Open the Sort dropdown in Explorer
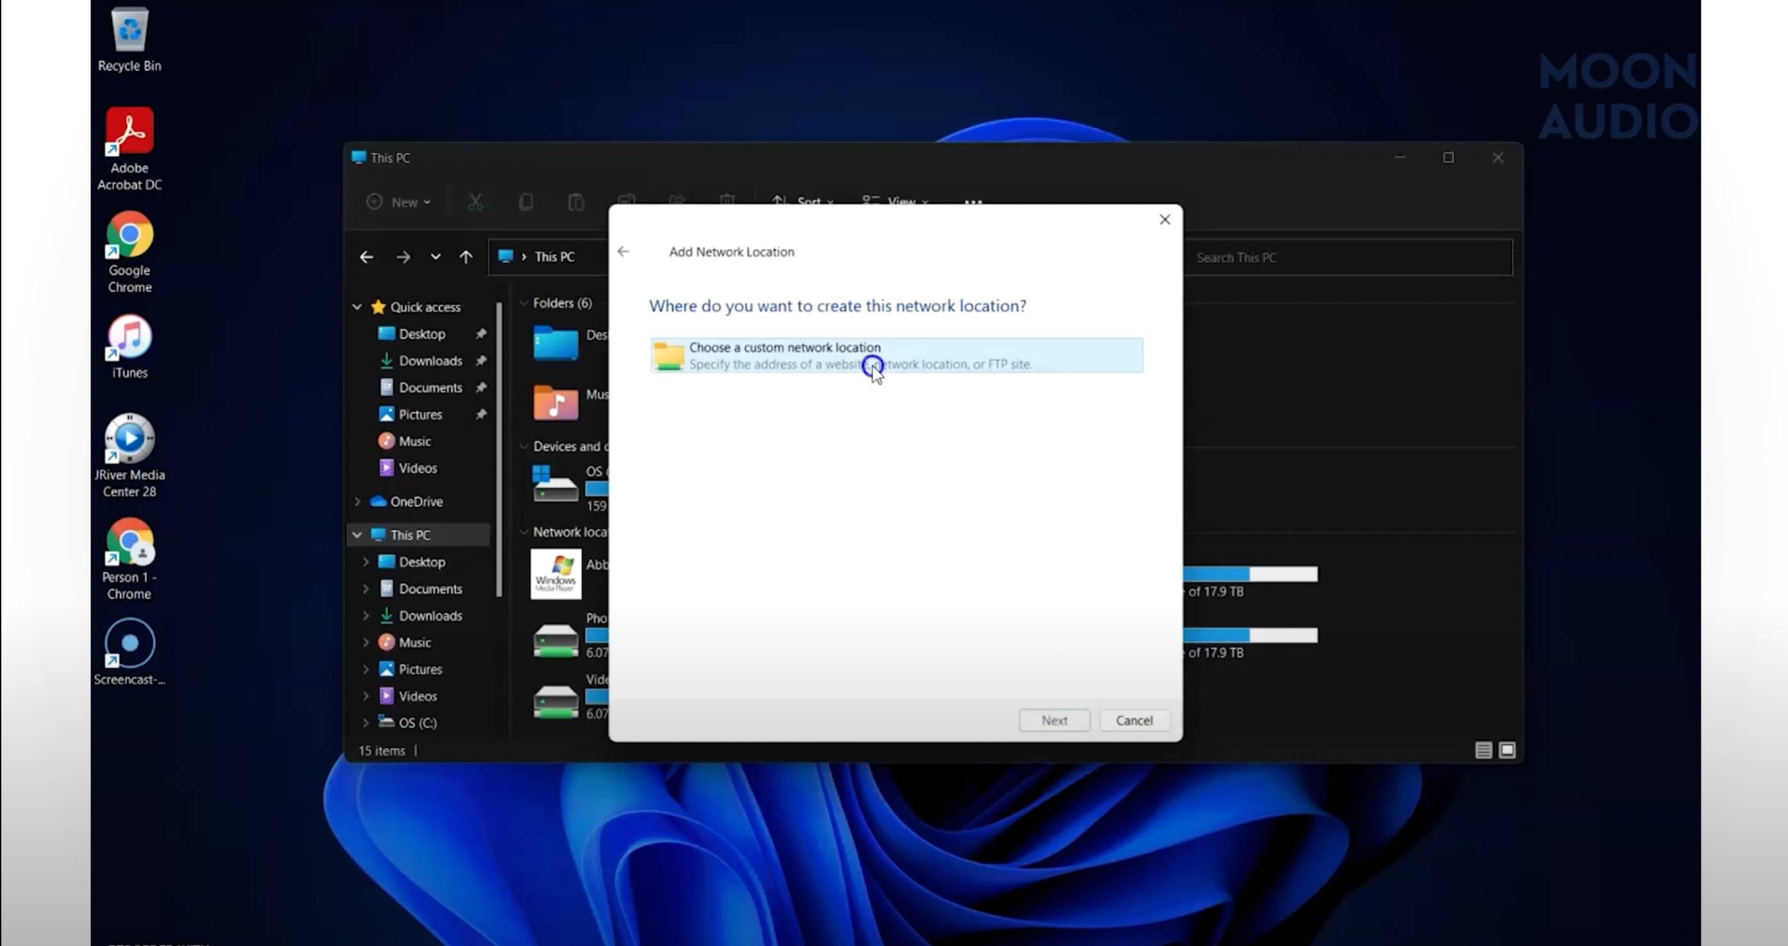1788x946 pixels. pyautogui.click(x=802, y=200)
